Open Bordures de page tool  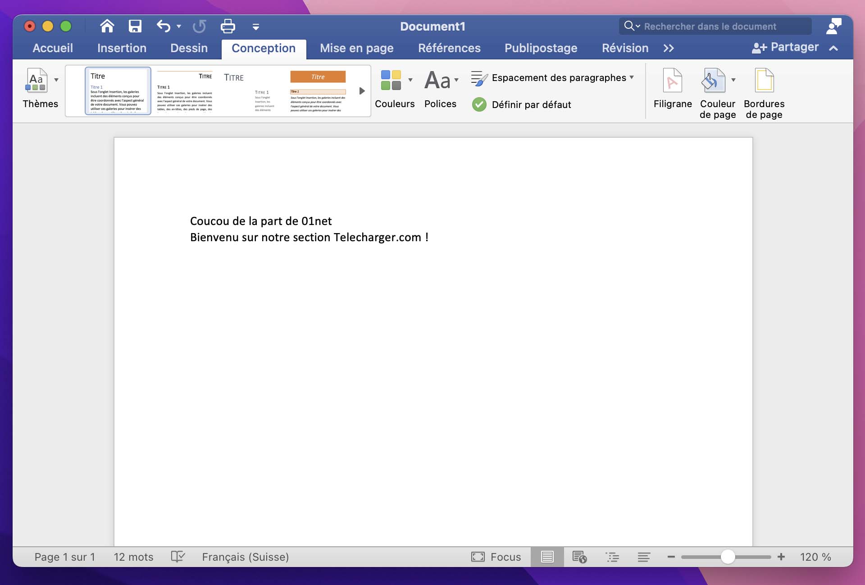[x=764, y=94]
